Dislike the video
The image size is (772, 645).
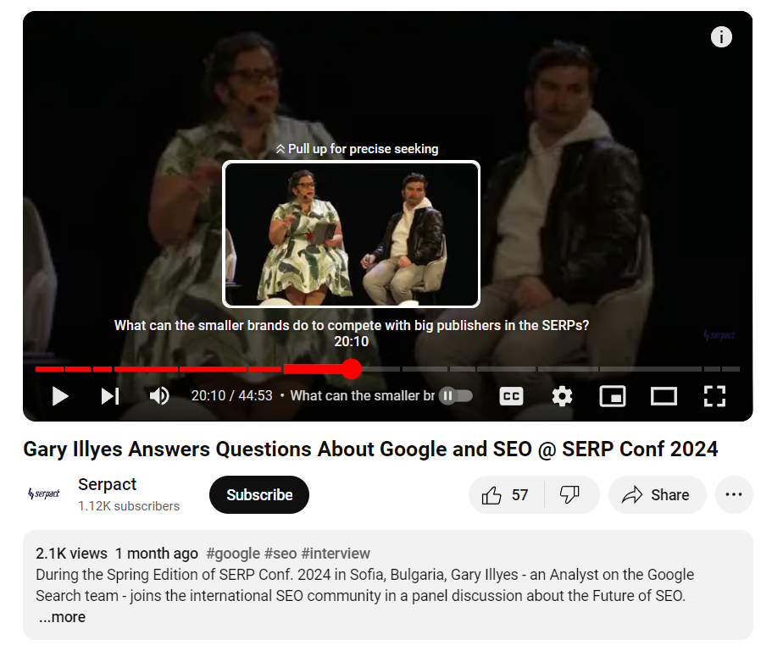[x=569, y=494]
